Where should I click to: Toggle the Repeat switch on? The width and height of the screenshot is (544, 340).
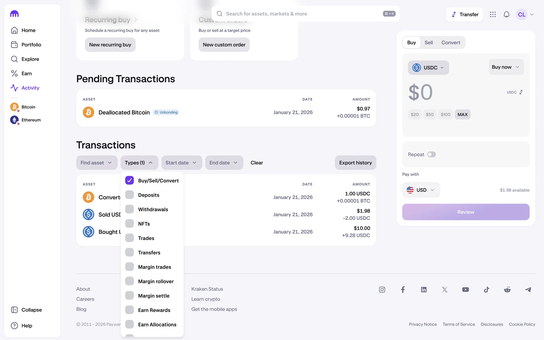(x=431, y=154)
